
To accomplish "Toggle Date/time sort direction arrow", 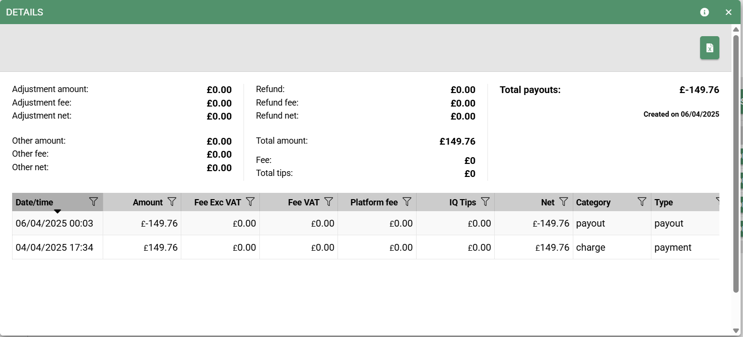I will tap(57, 211).
